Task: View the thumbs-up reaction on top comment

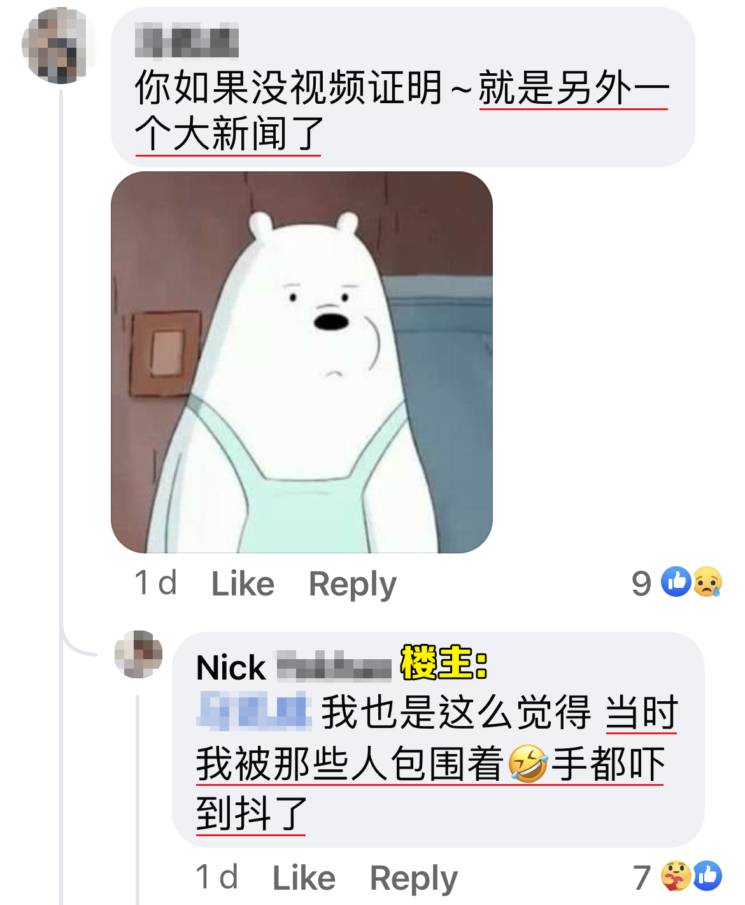Action: pyautogui.click(x=676, y=581)
